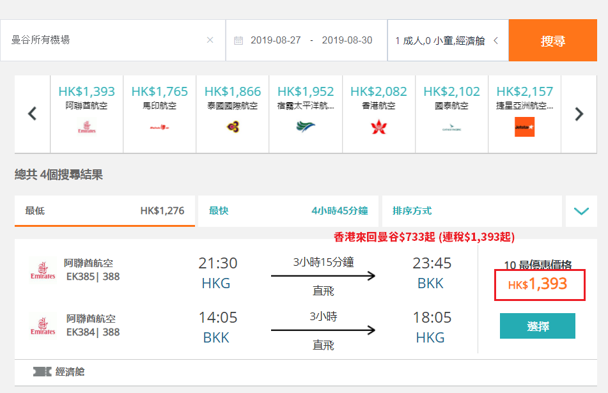Click return arrival time 18:05

click(432, 318)
